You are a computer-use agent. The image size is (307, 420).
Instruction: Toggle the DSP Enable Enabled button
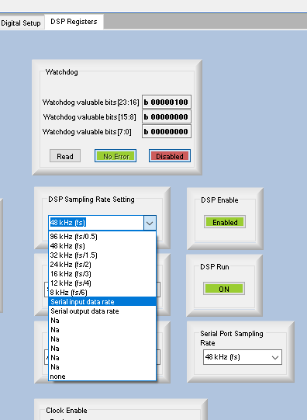point(225,222)
